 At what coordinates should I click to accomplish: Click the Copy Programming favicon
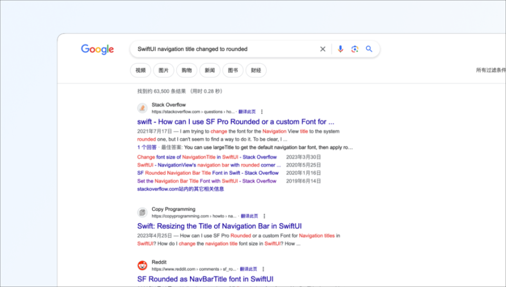coord(142,213)
